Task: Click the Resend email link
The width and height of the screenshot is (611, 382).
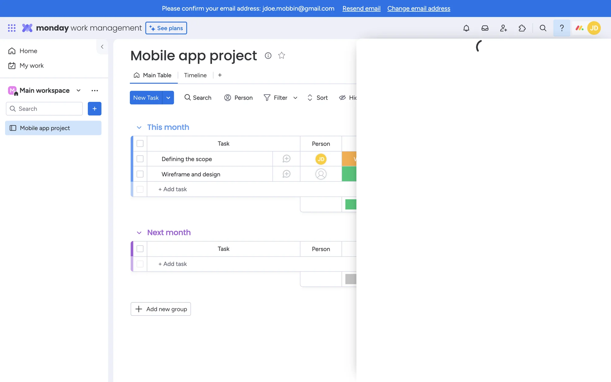Action: coord(361,9)
